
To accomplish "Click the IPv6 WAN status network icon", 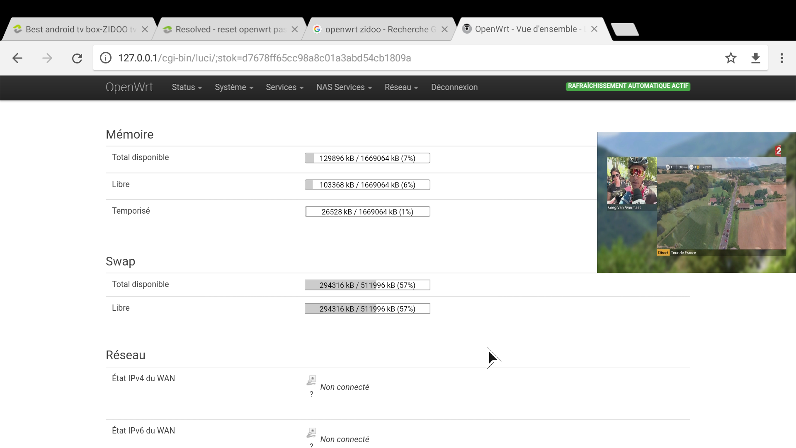I will tap(311, 433).
